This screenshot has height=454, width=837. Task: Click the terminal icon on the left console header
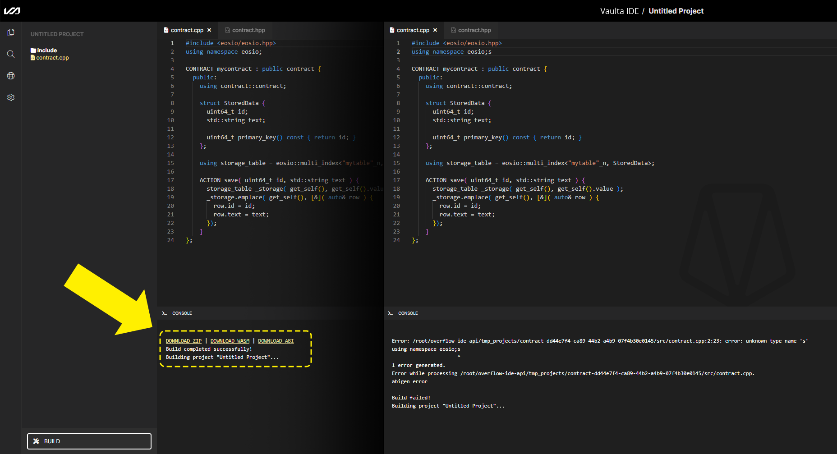(x=164, y=313)
